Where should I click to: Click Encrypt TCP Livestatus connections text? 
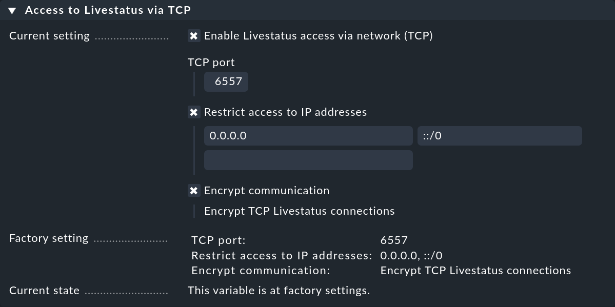[x=299, y=211]
